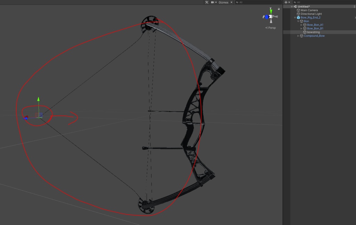Click the camera icon in the Scene toolbar
The height and width of the screenshot is (225, 356).
pyautogui.click(x=212, y=2)
